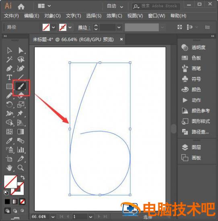Reset default fill and stroke colors

[x=6, y=192]
